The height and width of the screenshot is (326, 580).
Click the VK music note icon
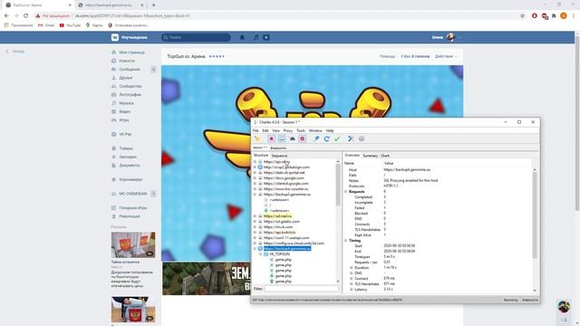pyautogui.click(x=256, y=37)
